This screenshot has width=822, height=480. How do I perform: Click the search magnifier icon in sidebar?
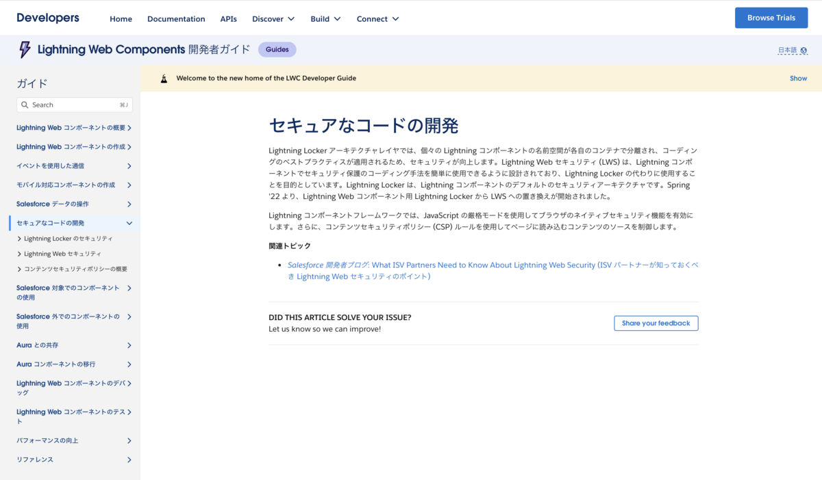[x=25, y=105]
